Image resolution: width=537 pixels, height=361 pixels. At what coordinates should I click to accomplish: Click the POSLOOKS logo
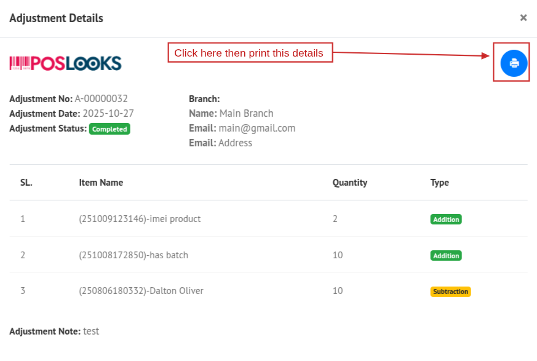[x=65, y=63]
